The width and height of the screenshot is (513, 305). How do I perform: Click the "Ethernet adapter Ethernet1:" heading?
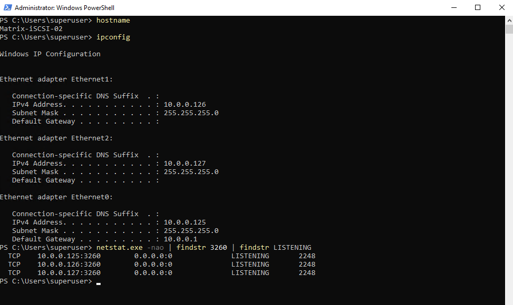[56, 79]
